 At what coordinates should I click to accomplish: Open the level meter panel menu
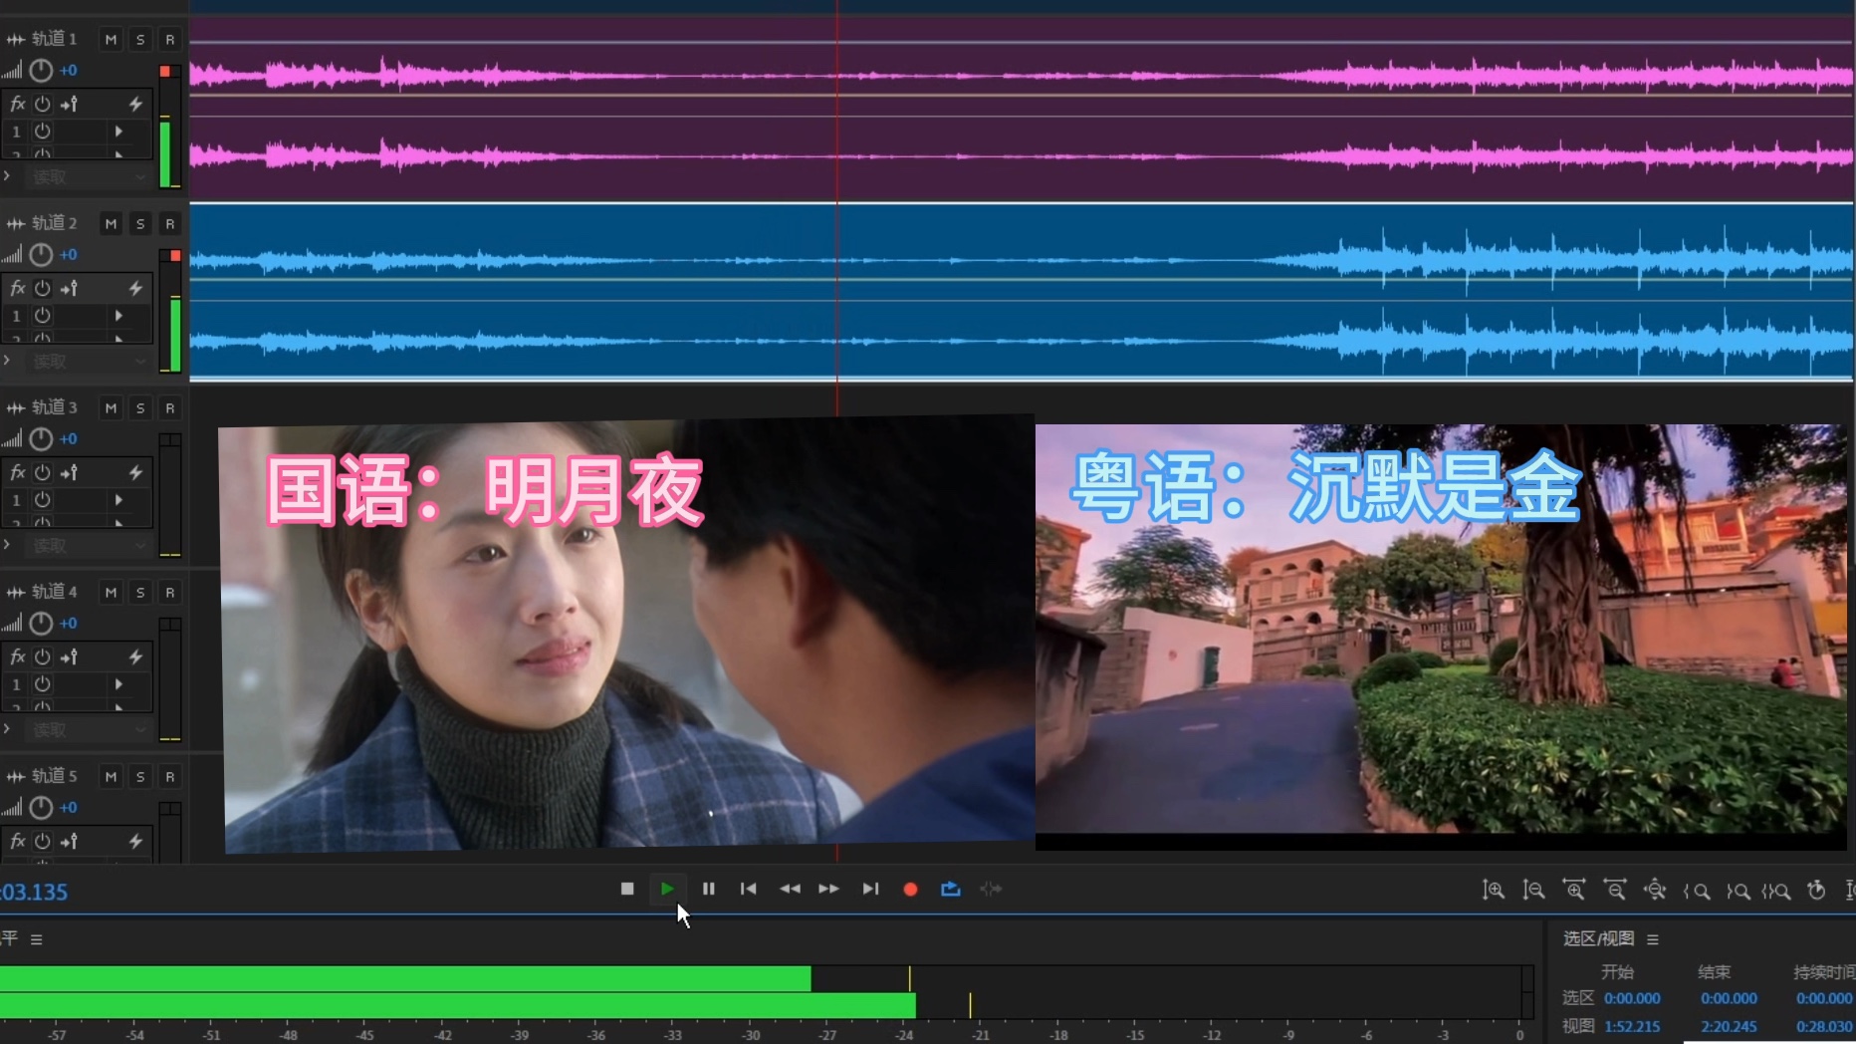pyautogui.click(x=37, y=939)
